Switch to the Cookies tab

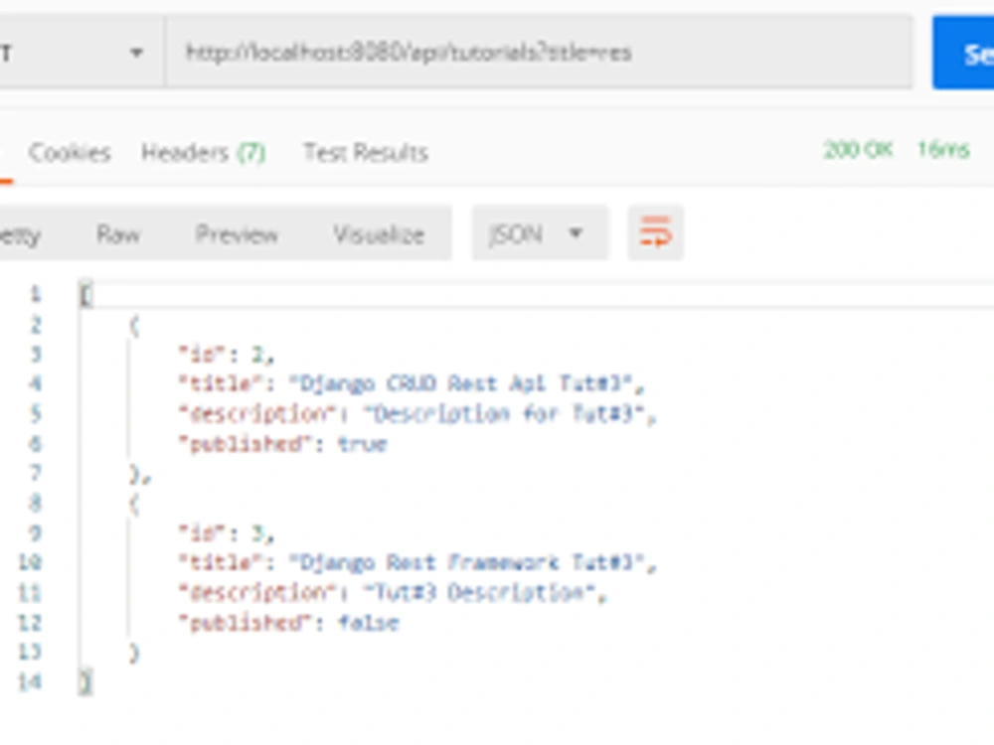tap(70, 153)
